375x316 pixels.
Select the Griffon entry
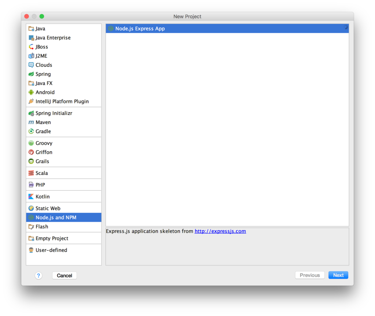(64, 152)
